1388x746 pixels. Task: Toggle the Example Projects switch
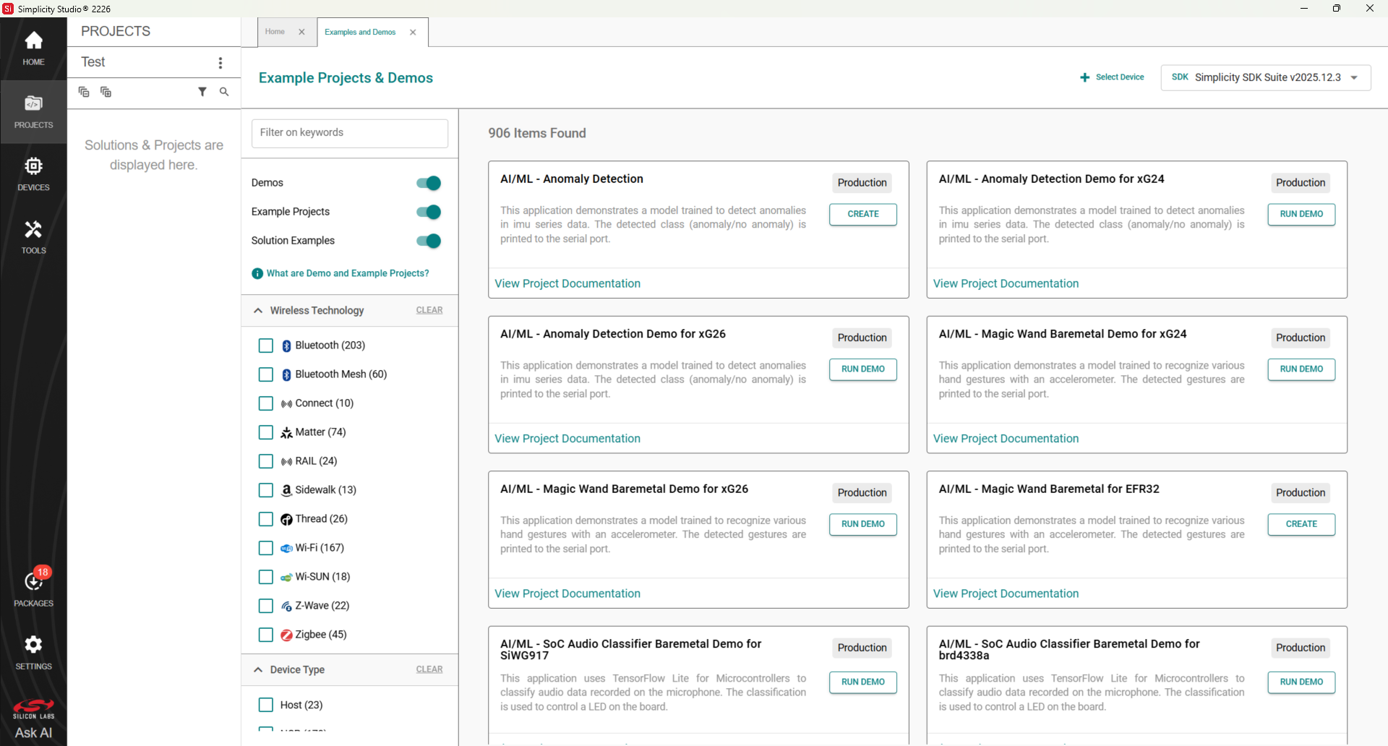pyautogui.click(x=429, y=212)
